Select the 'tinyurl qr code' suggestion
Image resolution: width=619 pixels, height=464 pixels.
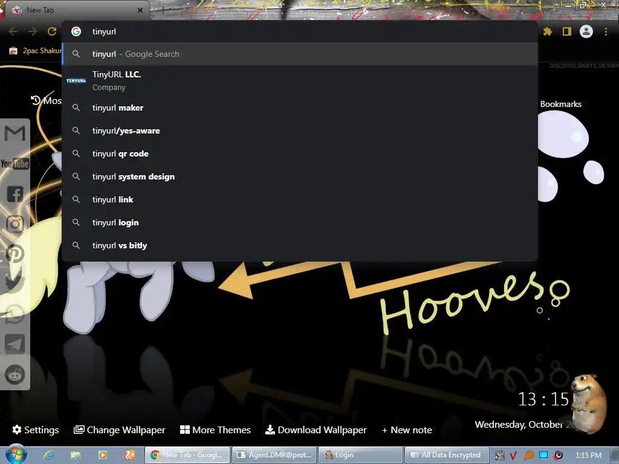(x=300, y=153)
